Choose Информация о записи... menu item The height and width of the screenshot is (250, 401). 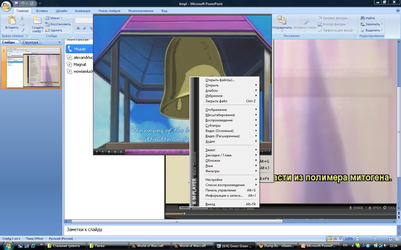(230, 196)
